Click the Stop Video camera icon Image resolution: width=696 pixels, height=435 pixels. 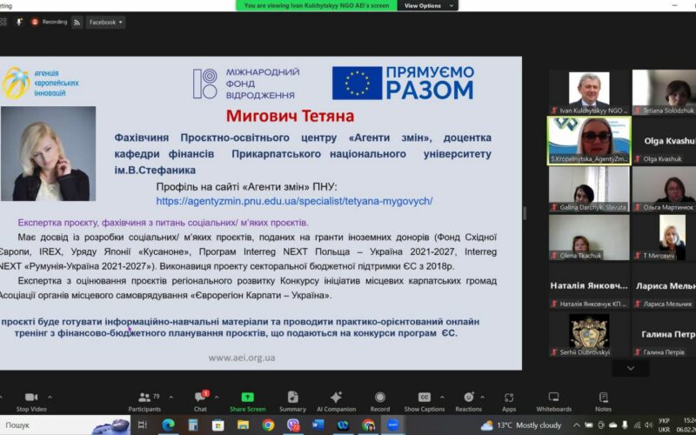[31, 398]
